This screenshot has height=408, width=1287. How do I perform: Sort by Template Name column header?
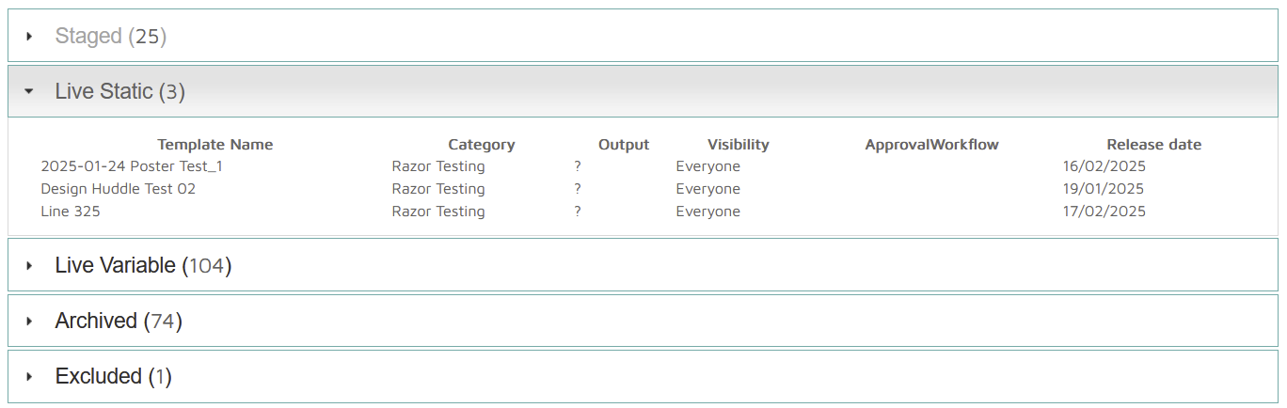pyautogui.click(x=214, y=145)
